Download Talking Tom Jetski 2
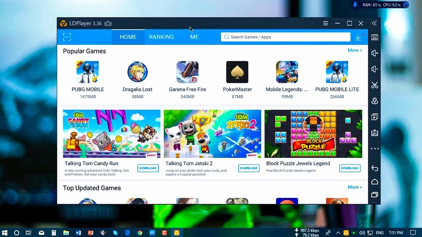The image size is (422, 237). (x=249, y=168)
